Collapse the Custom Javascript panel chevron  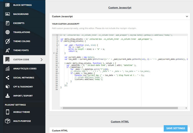pos(187,17)
